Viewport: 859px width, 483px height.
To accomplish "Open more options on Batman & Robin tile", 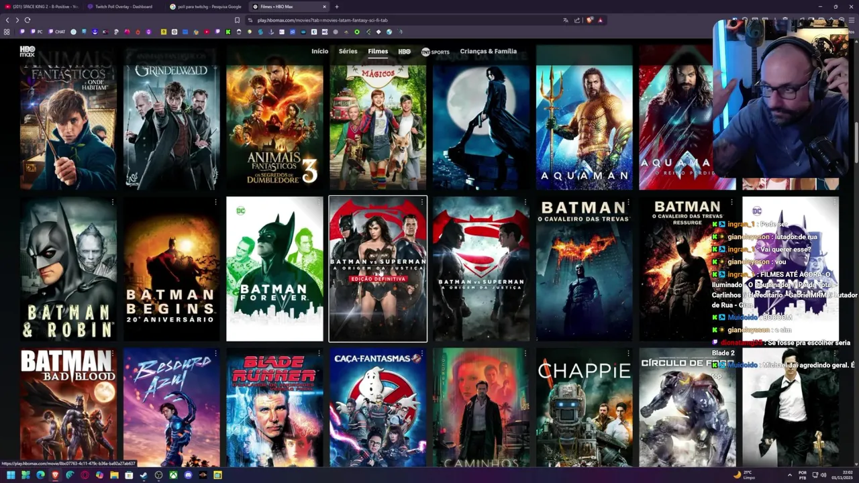I will 113,202.
